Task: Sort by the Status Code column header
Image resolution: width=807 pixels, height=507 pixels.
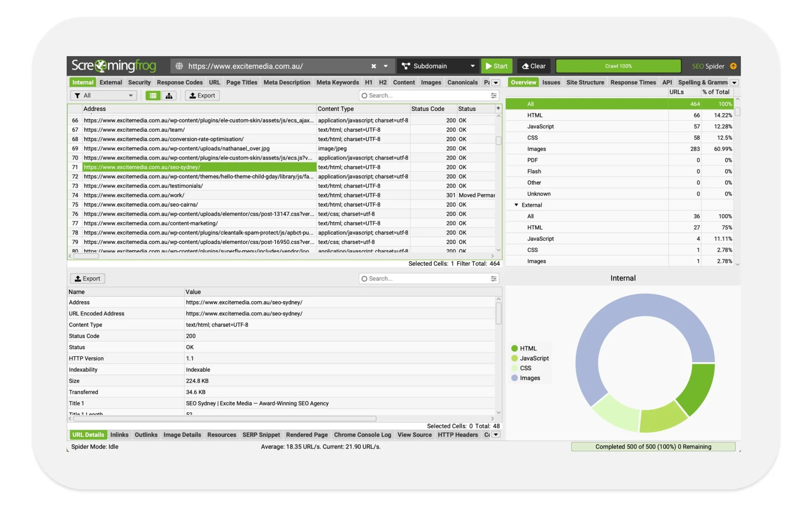Action: point(433,109)
